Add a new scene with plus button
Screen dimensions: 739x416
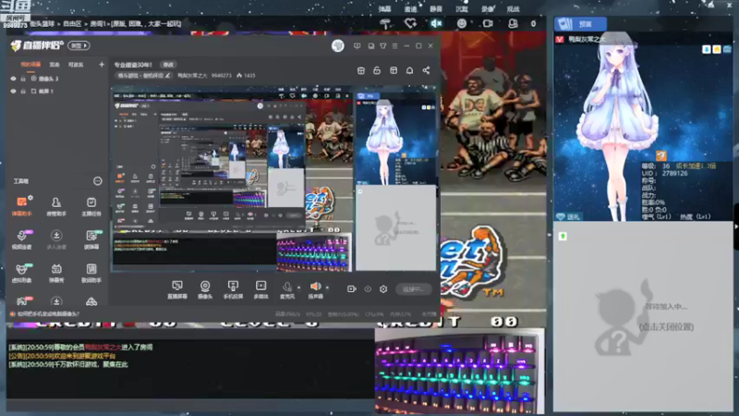coord(102,64)
